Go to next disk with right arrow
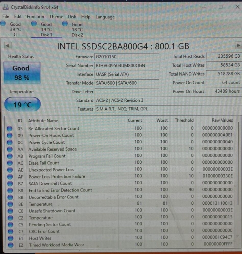The height and width of the screenshot is (254, 242). 238,46
